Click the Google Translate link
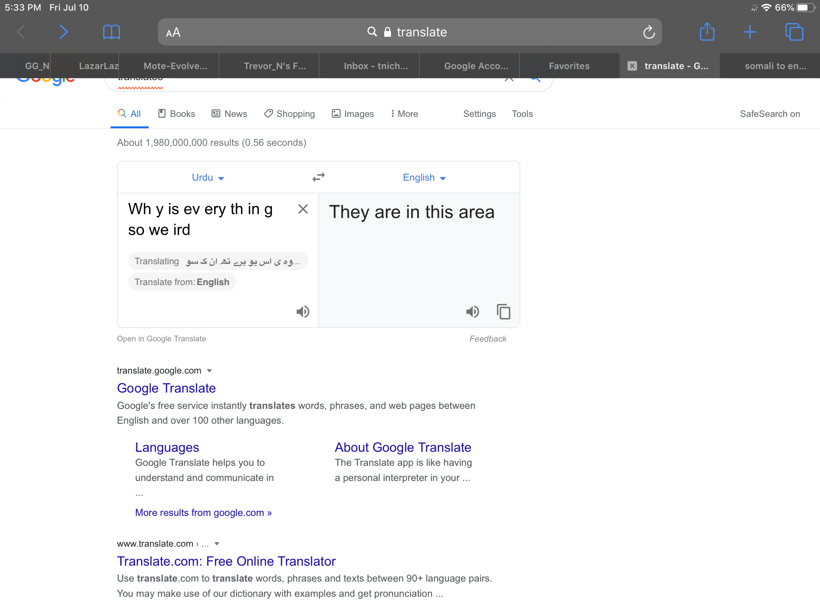 click(x=167, y=388)
